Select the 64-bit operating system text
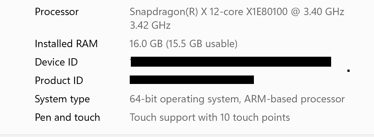 185,99
